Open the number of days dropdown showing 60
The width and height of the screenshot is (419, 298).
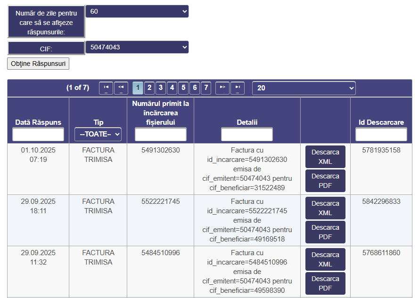pyautogui.click(x=137, y=11)
